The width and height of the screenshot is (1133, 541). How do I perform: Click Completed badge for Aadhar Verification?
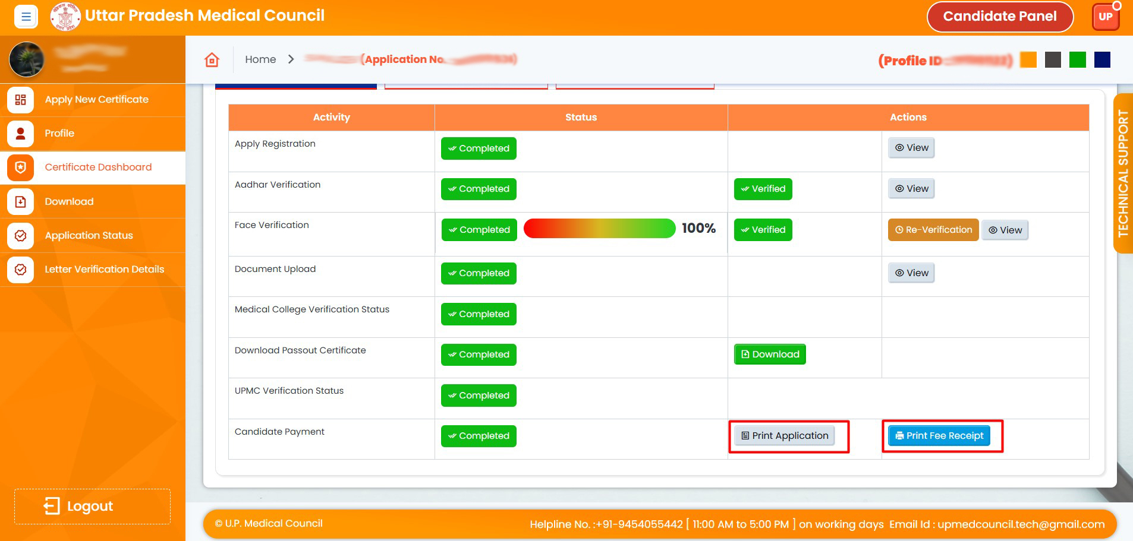[479, 189]
